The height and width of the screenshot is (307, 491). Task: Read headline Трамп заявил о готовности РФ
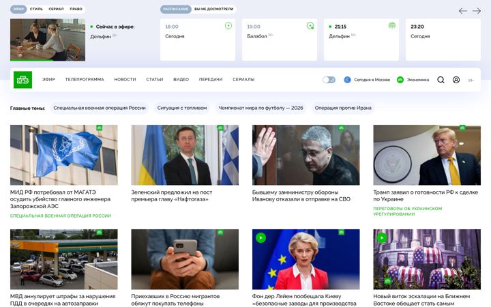(x=426, y=196)
